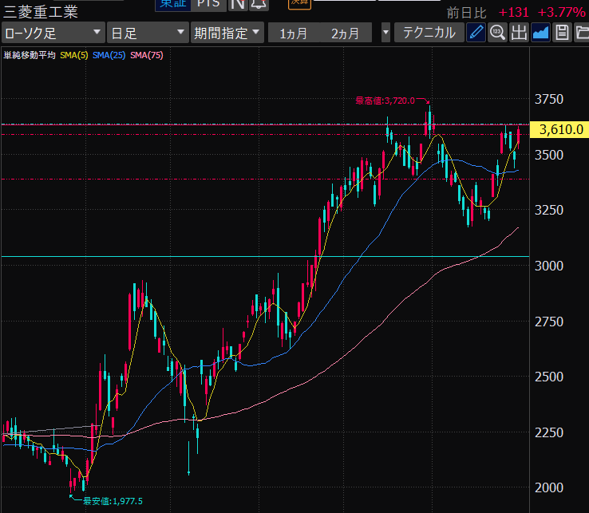Click the 三菱重工業 stock name
Image resolution: width=589 pixels, height=513 pixels.
click(x=41, y=12)
